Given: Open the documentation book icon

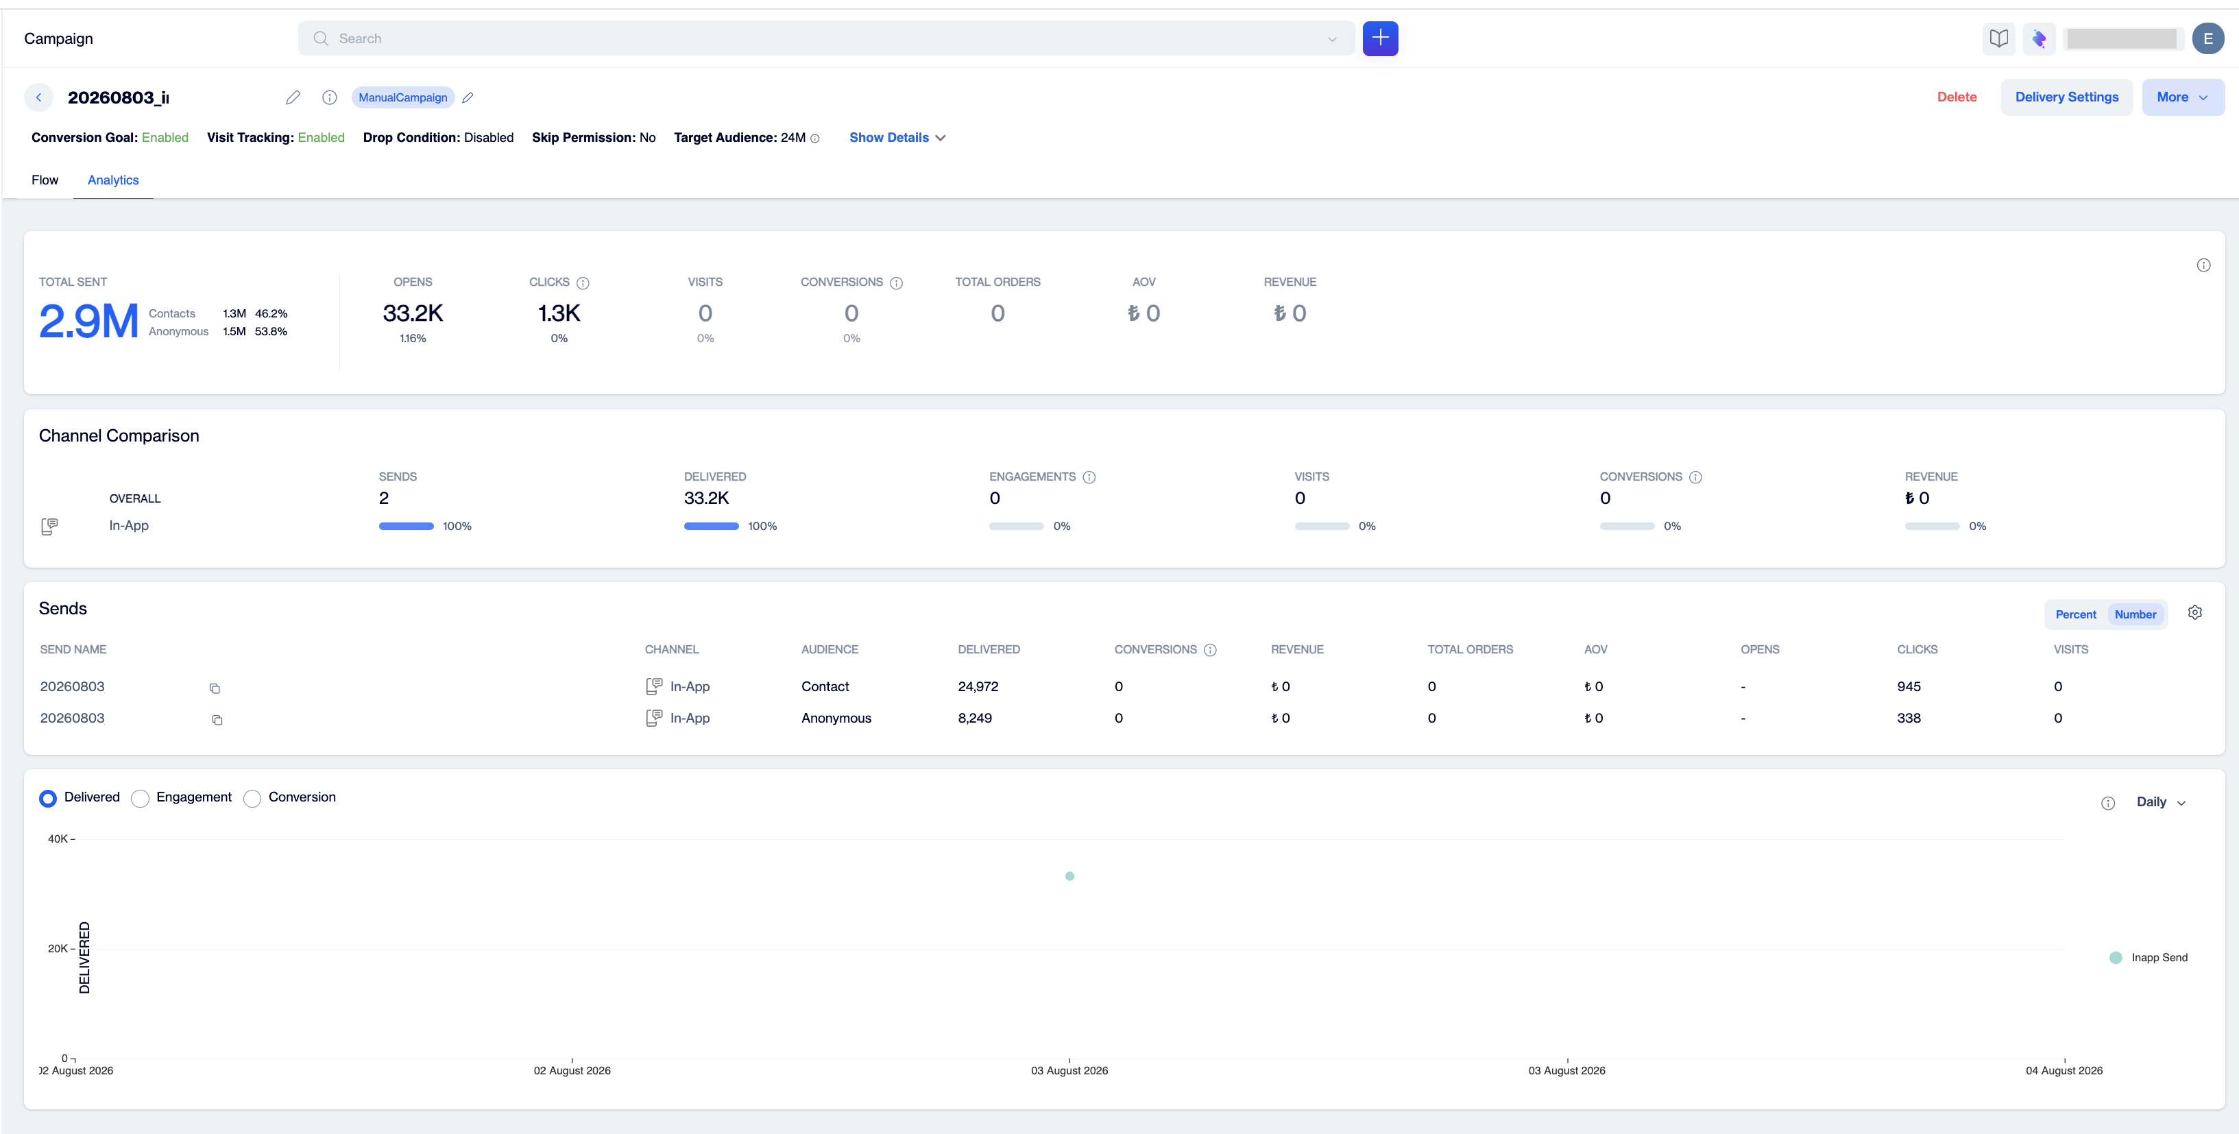Looking at the screenshot, I should click(1998, 38).
